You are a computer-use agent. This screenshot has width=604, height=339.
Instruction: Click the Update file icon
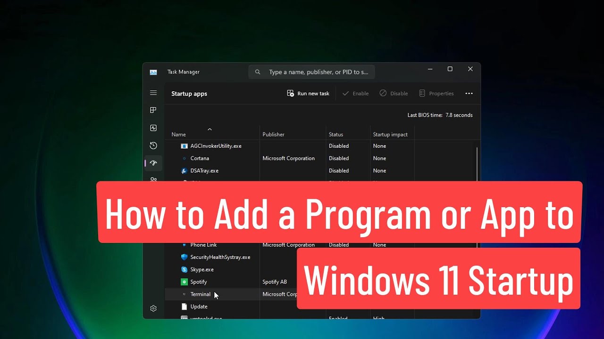(x=184, y=307)
